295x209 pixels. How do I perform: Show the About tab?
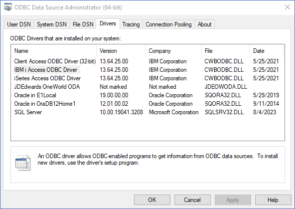pyautogui.click(x=204, y=24)
